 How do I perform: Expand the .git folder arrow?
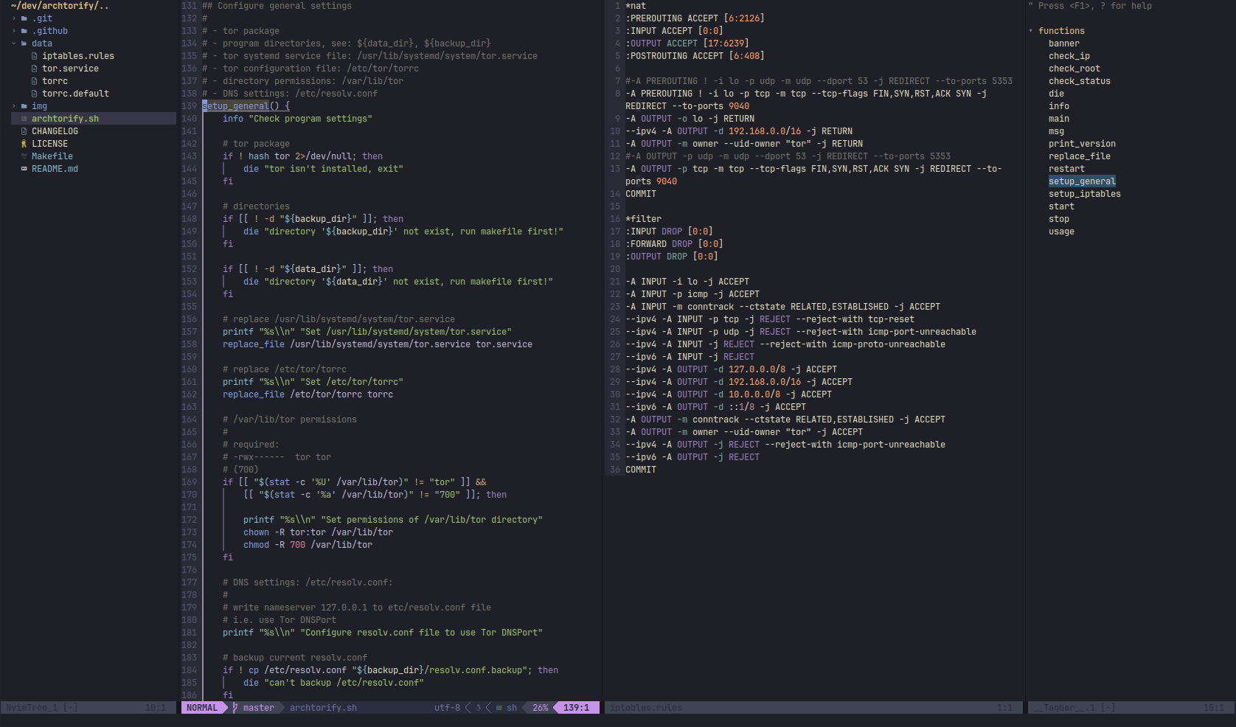pos(14,18)
